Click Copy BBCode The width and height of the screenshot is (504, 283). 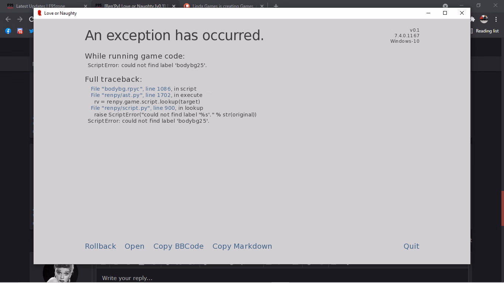coord(179,246)
